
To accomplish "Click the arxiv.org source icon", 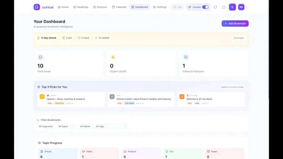I will [x=187, y=95].
